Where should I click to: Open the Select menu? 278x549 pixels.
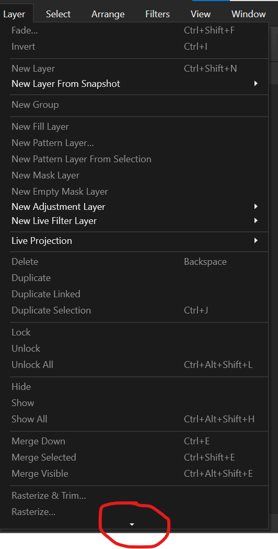pos(58,14)
